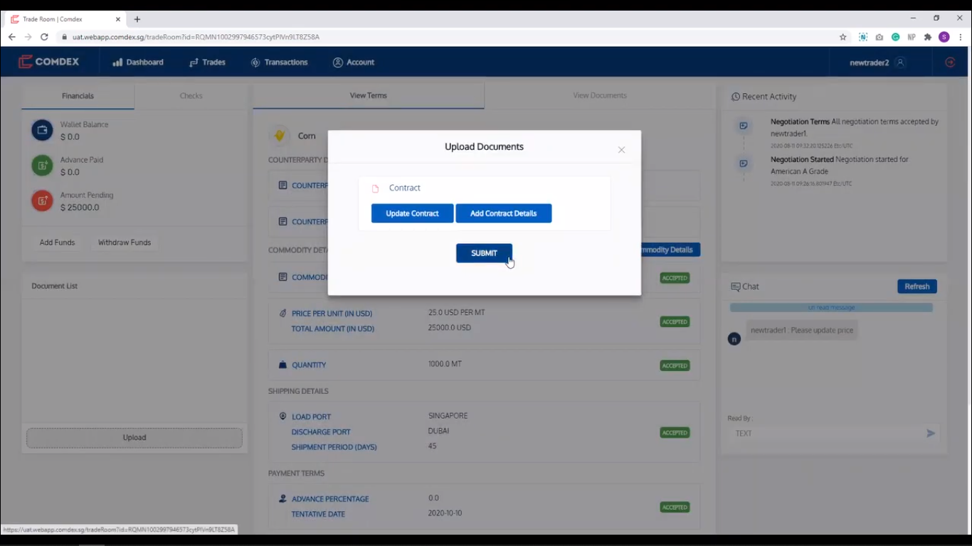Switch to the Checks tab
Screen dimensions: 972x546
(191, 96)
